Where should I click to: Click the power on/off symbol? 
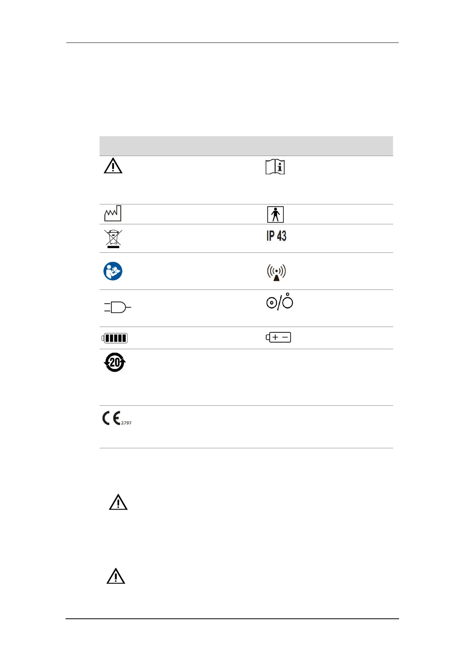point(280,302)
